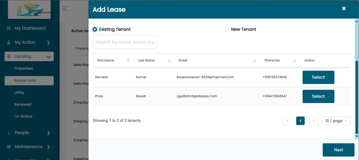This screenshot has width=359, height=160.
Task: Click the People sidebar icon
Action: [9, 133]
